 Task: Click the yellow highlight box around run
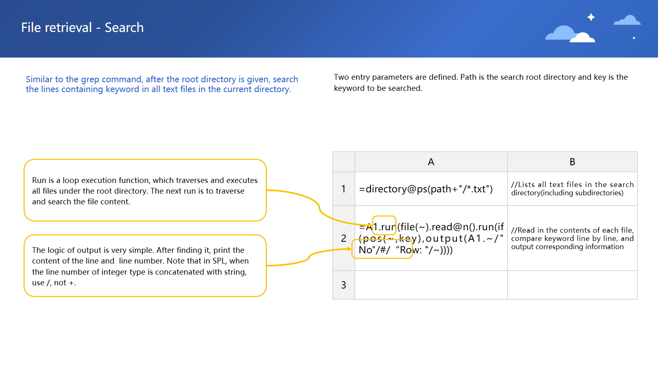[384, 225]
